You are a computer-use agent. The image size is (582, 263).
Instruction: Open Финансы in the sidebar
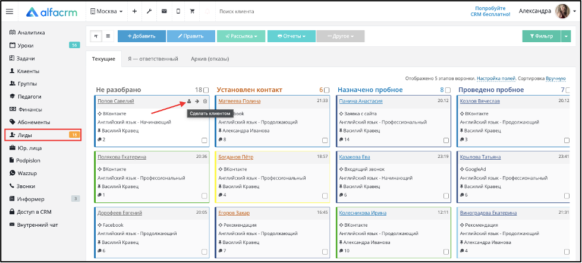click(x=29, y=110)
